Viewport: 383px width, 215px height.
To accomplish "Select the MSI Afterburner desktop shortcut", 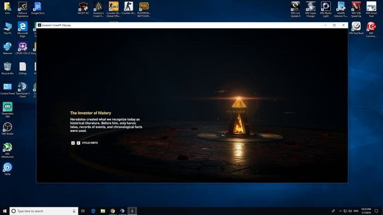I will (8, 150).
